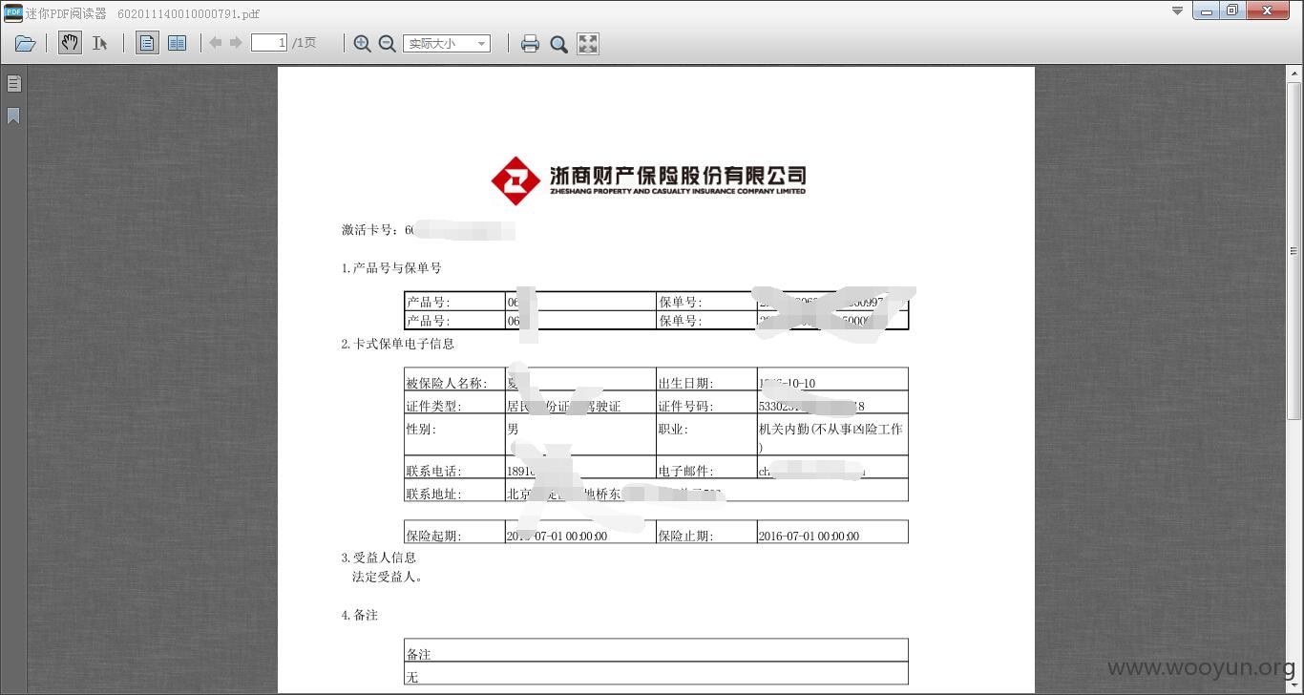Screen dimensions: 1304x695
Task: Click the 2016-07-01 00:00:00 end date
Action: [809, 536]
